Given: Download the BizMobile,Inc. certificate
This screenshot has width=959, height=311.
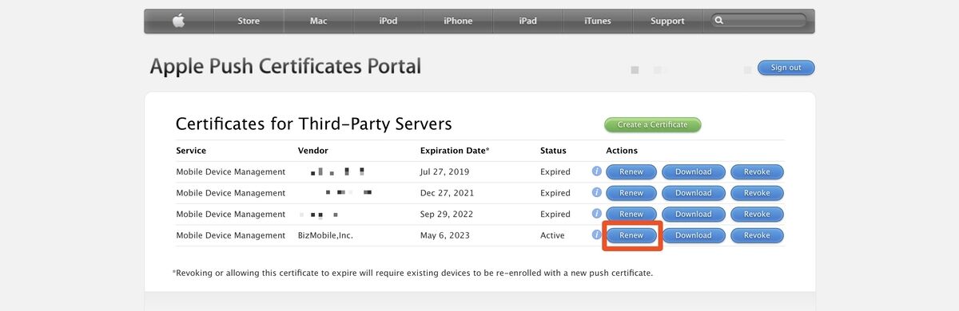Looking at the screenshot, I should click(693, 235).
